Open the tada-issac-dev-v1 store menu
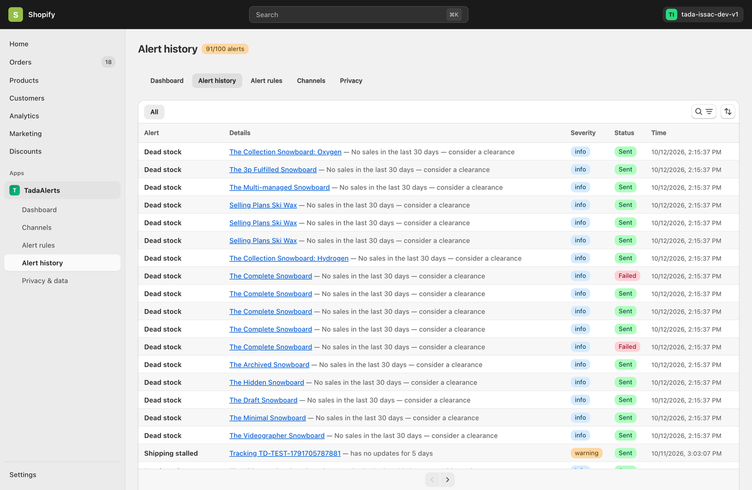 703,15
